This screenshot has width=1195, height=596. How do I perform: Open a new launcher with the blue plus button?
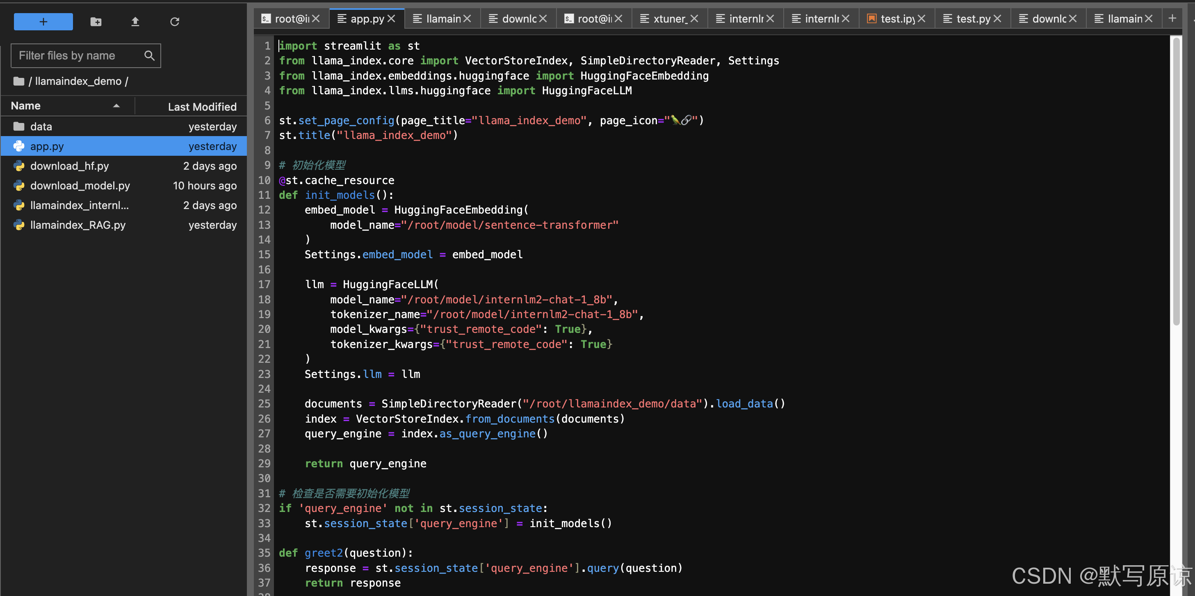(x=43, y=21)
